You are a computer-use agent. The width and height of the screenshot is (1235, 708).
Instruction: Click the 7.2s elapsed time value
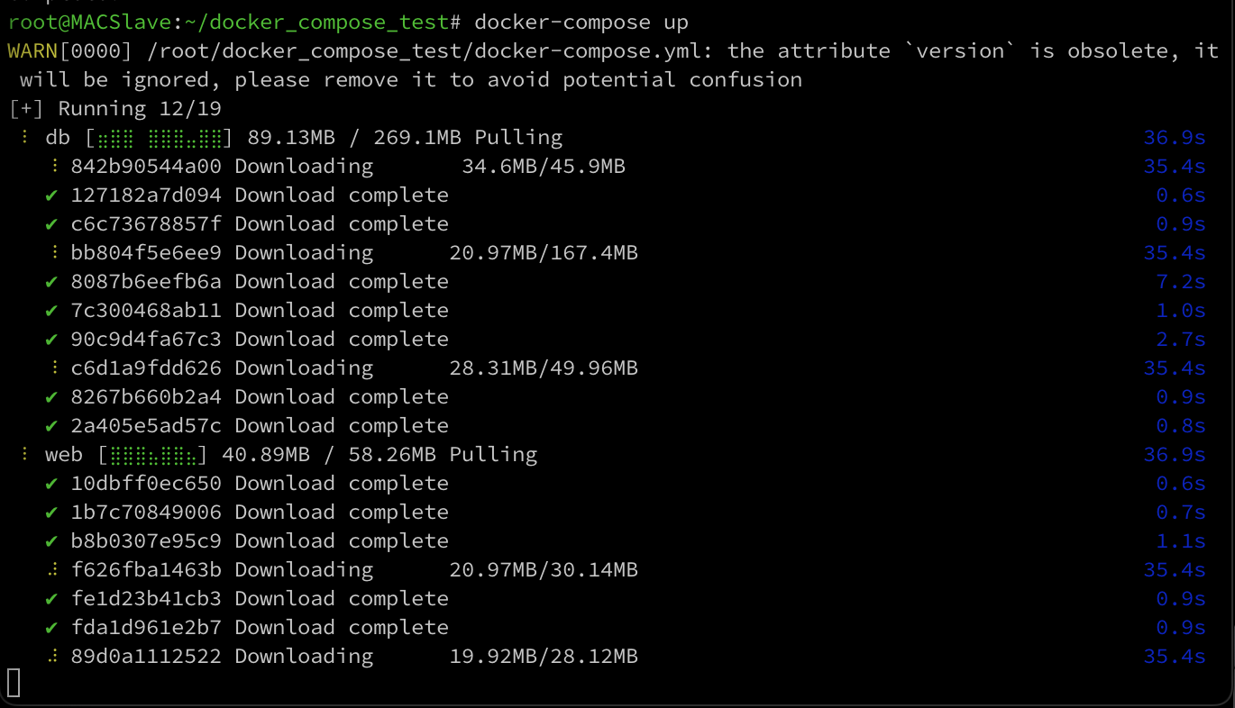coord(1180,282)
